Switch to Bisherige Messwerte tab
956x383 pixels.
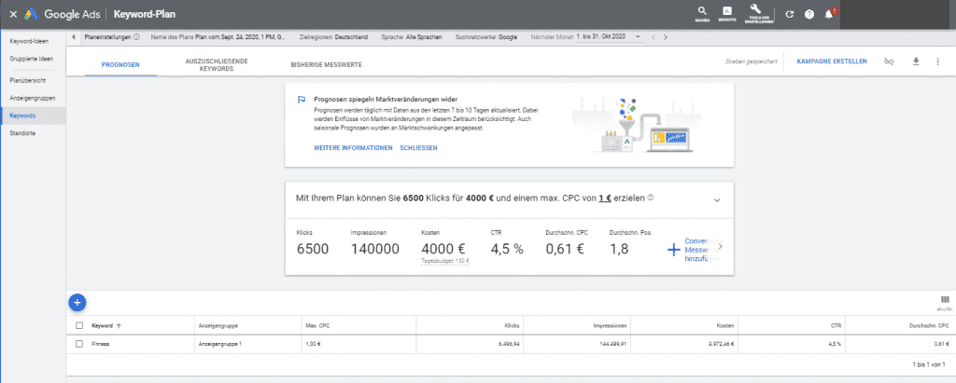(x=327, y=62)
